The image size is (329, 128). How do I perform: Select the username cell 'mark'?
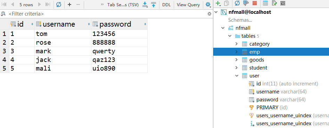click(x=63, y=51)
